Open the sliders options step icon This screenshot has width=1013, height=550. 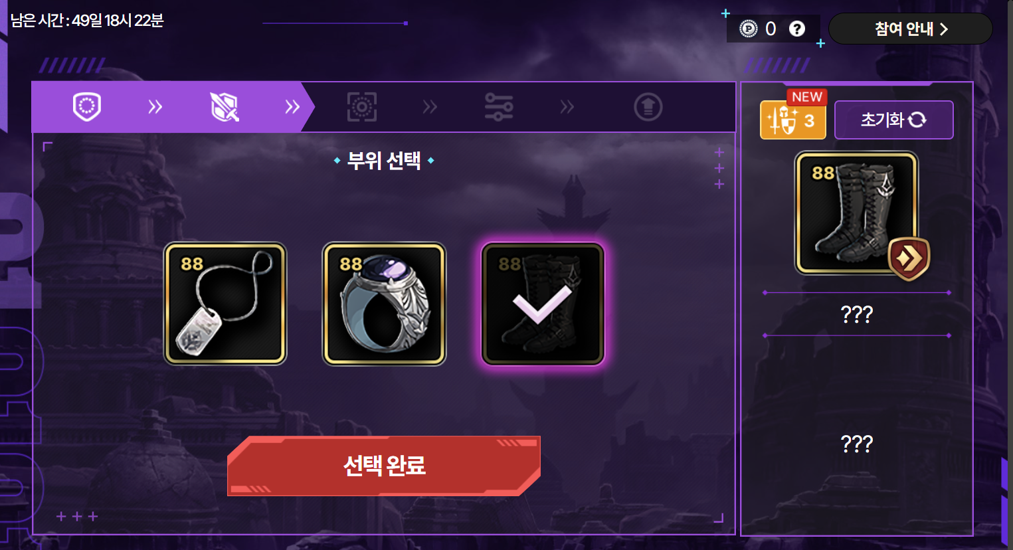point(499,107)
